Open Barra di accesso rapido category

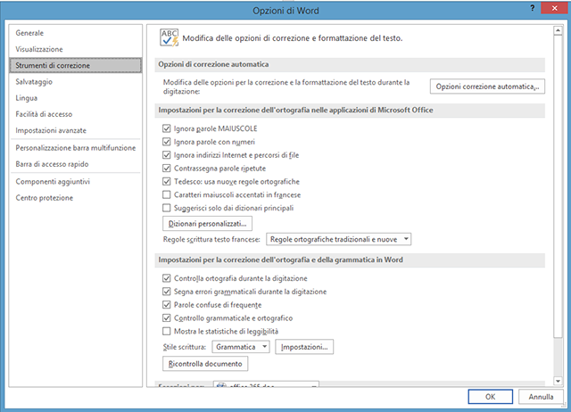(75, 164)
